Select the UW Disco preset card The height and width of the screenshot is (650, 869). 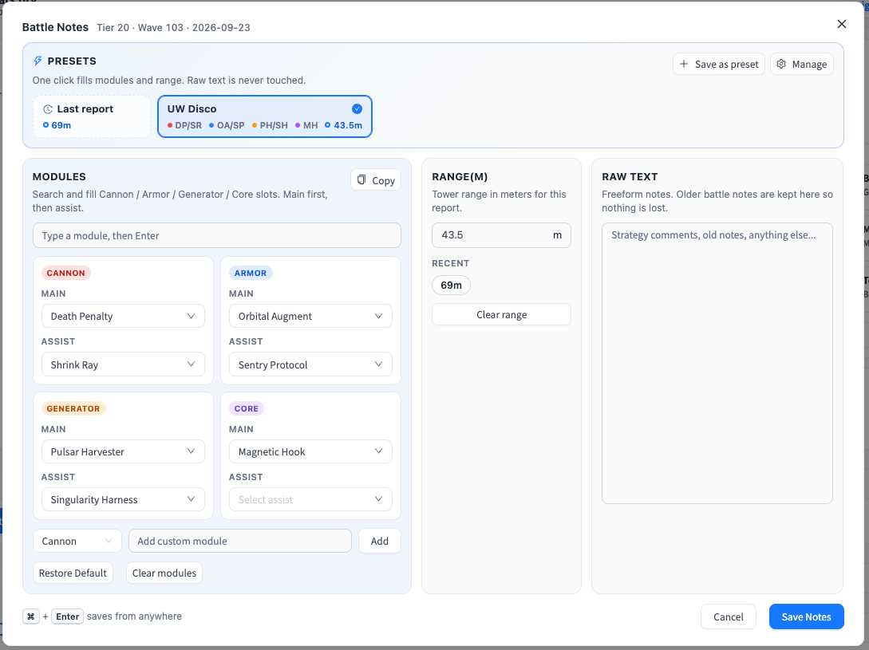tap(265, 116)
